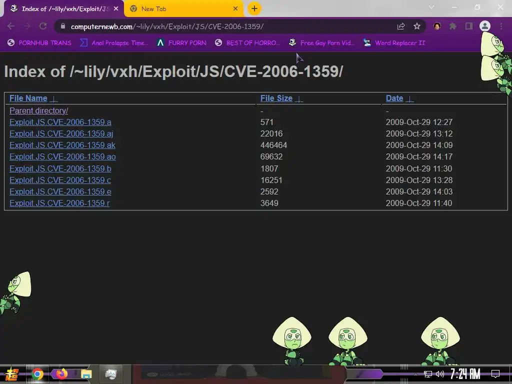The width and height of the screenshot is (512, 384).
Task: Reload the page with the refresh icon
Action: click(43, 26)
